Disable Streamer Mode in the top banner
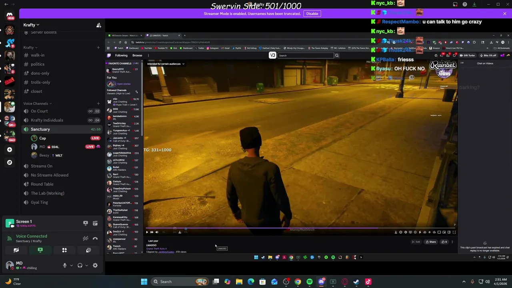 coord(312,14)
